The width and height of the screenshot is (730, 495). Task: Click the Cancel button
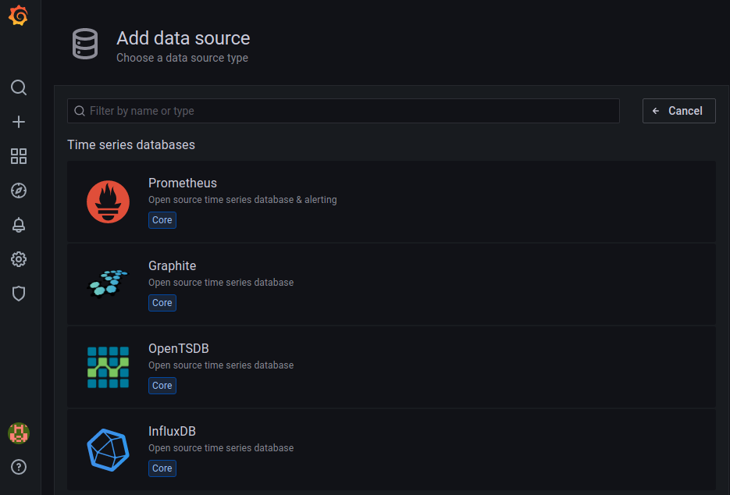point(678,111)
